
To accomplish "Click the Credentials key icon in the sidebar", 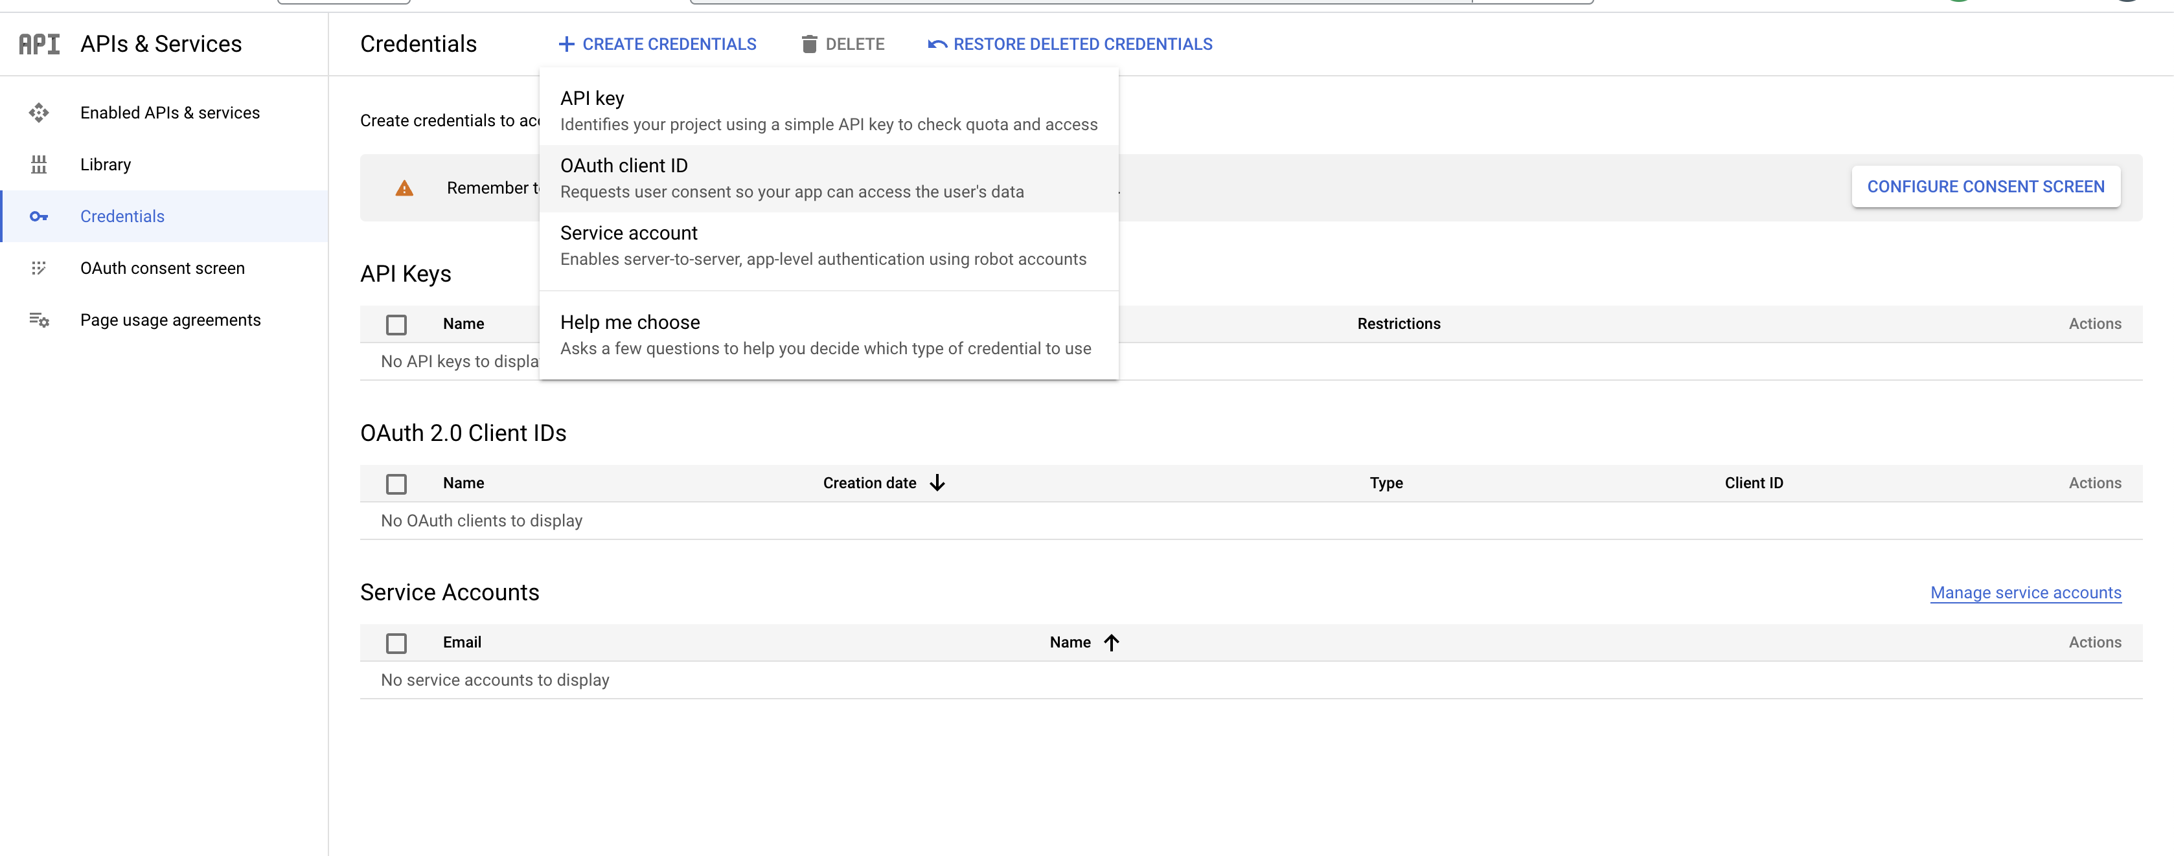I will (39, 217).
